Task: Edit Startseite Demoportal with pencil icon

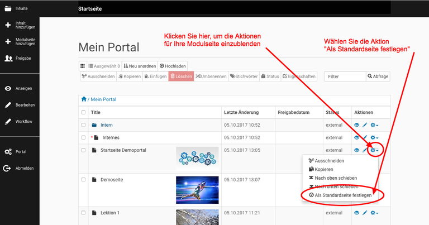Action: coord(365,150)
